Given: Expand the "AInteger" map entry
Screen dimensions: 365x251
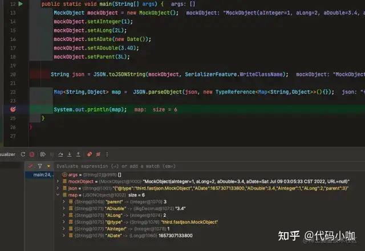Looking at the screenshot, I should [x=64, y=229].
